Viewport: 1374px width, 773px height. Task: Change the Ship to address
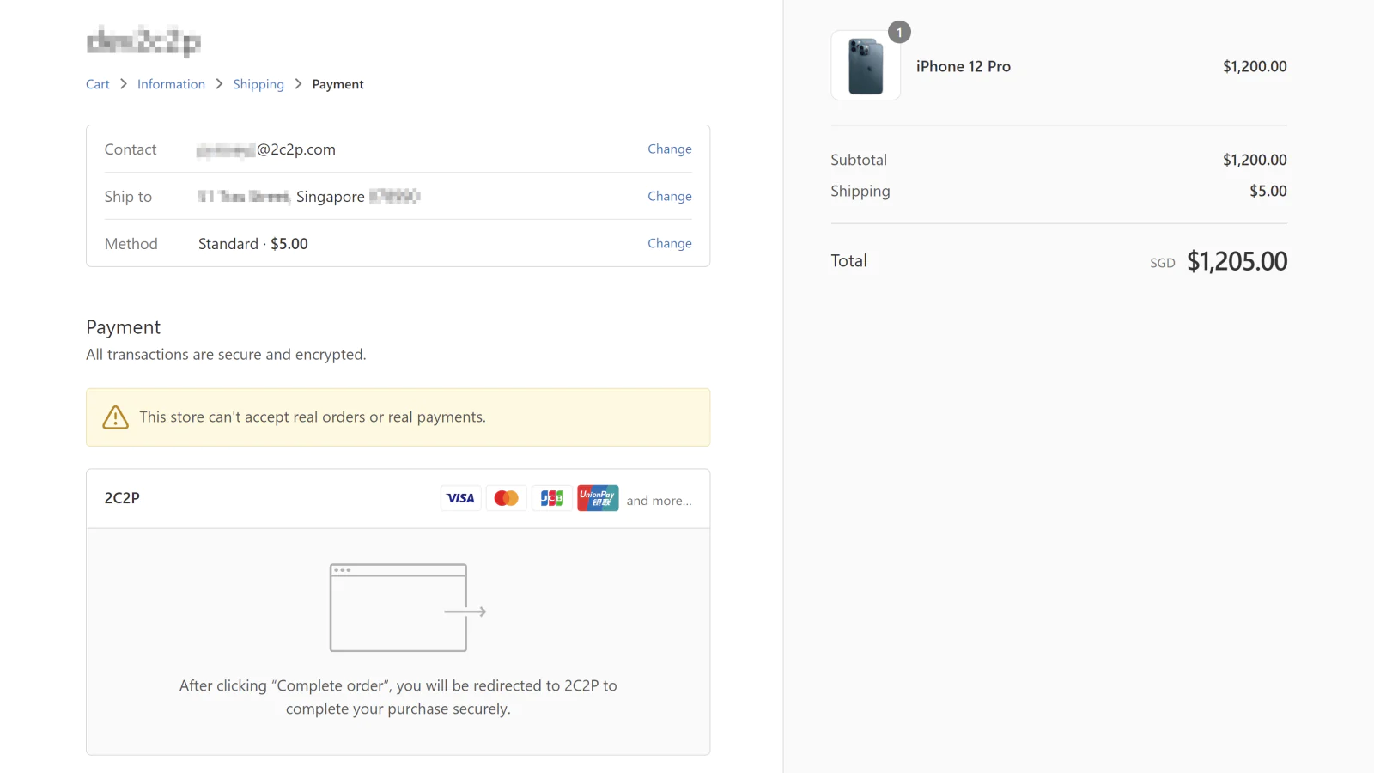[x=669, y=196]
